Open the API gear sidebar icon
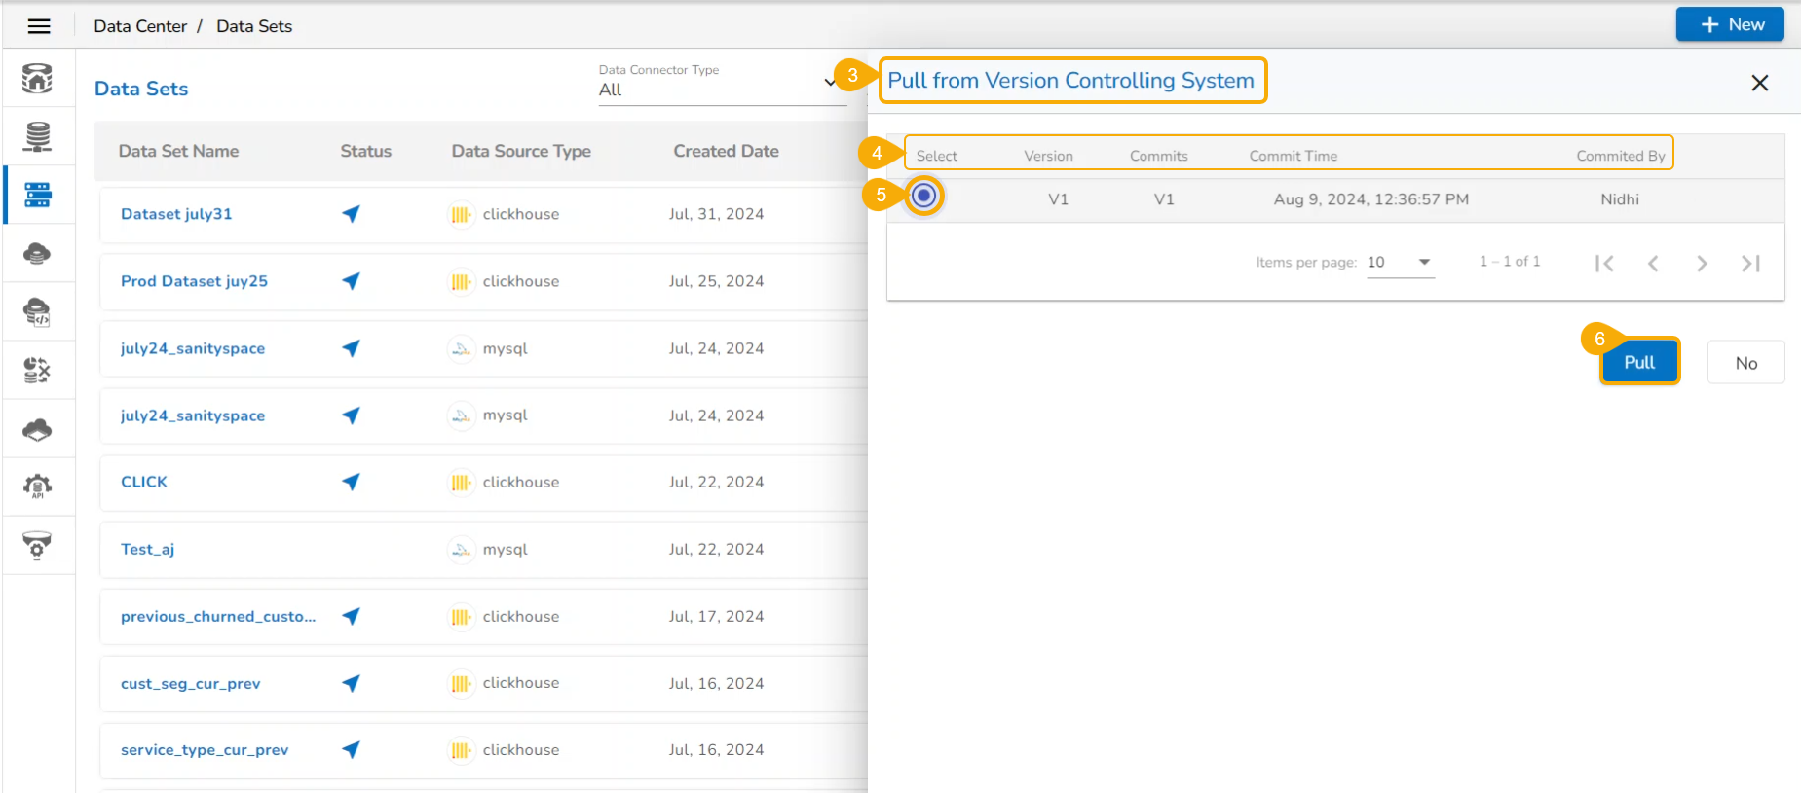This screenshot has width=1801, height=793. [x=38, y=487]
